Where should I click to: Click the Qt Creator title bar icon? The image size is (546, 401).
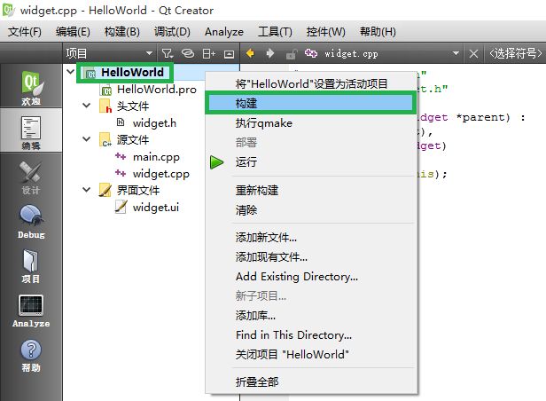(8, 10)
